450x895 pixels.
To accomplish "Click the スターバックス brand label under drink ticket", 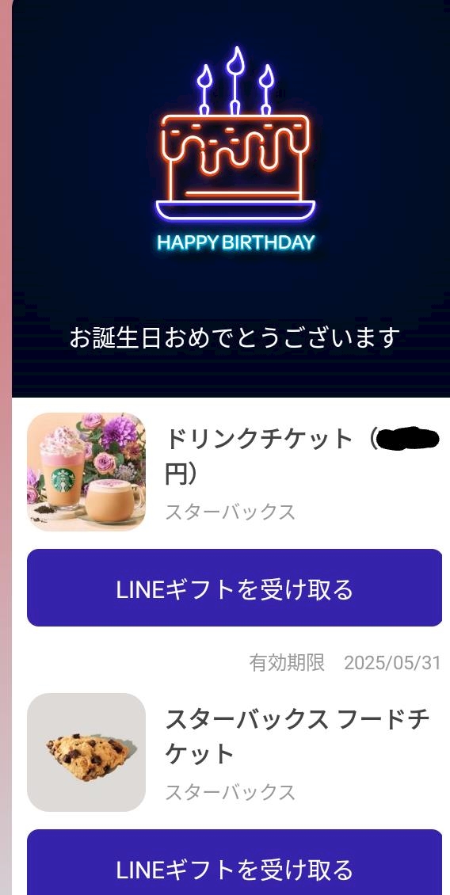I will pos(231,512).
